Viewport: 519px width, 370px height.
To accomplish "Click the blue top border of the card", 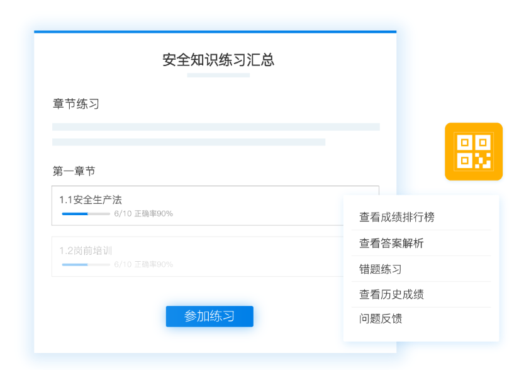I will 215,31.
